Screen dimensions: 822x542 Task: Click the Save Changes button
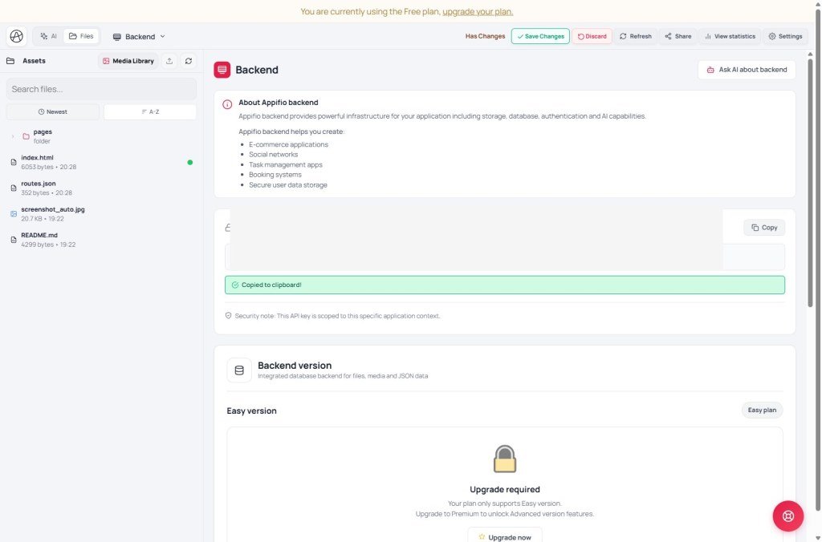coord(540,36)
